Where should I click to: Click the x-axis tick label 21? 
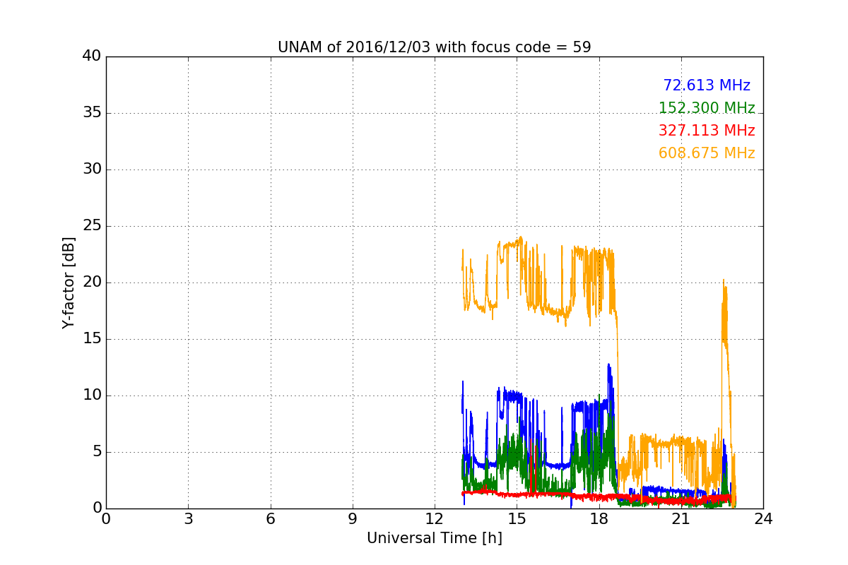[x=681, y=519]
